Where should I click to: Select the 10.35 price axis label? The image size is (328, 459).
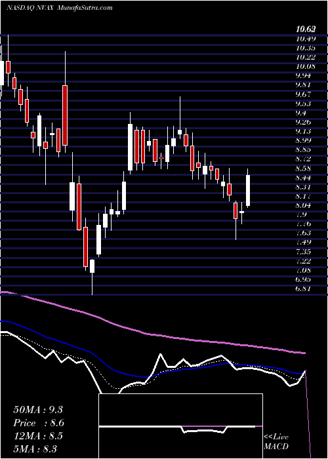click(306, 48)
